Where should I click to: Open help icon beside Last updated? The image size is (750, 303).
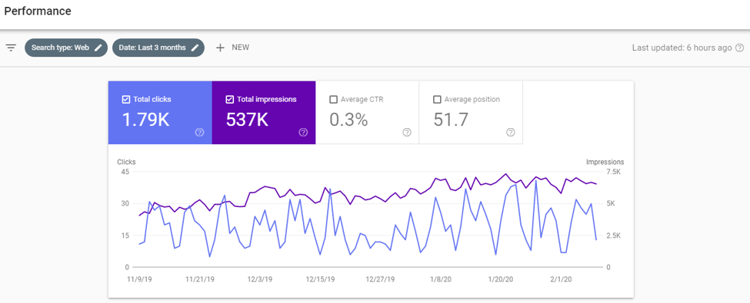[739, 48]
